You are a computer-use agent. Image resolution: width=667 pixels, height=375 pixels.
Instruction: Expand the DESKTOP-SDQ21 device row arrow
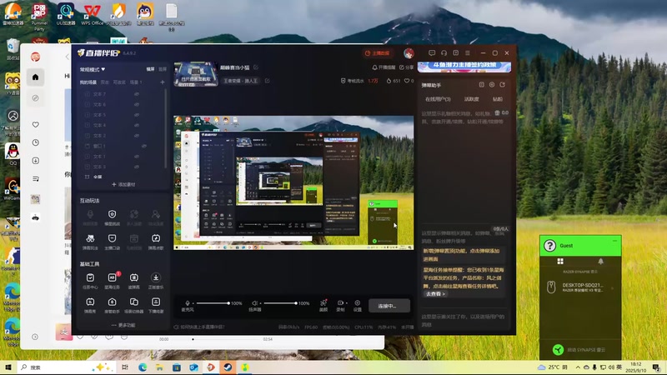click(613, 287)
